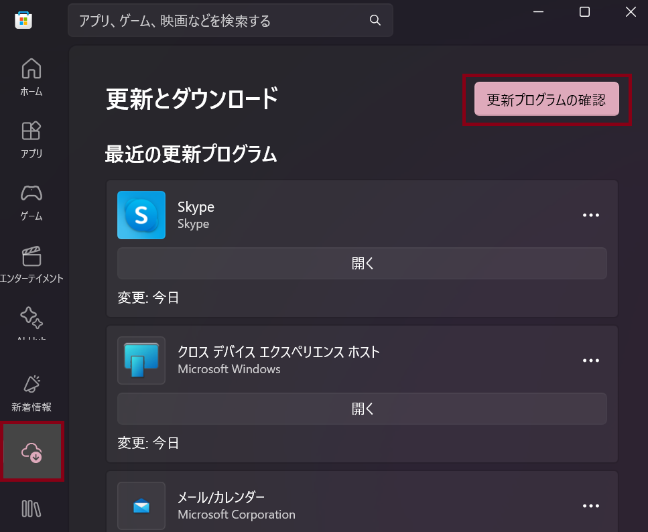Open the Library icon in sidebar
Viewport: 648px width, 532px height.
pos(31,509)
